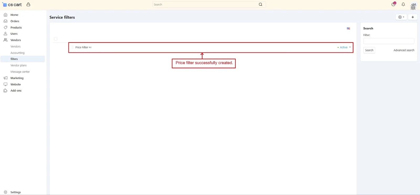Open Orders in the sidebar
This screenshot has width=420, height=195.
15,21
